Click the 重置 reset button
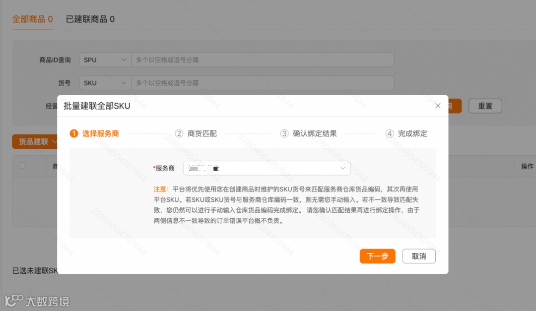 click(x=485, y=106)
